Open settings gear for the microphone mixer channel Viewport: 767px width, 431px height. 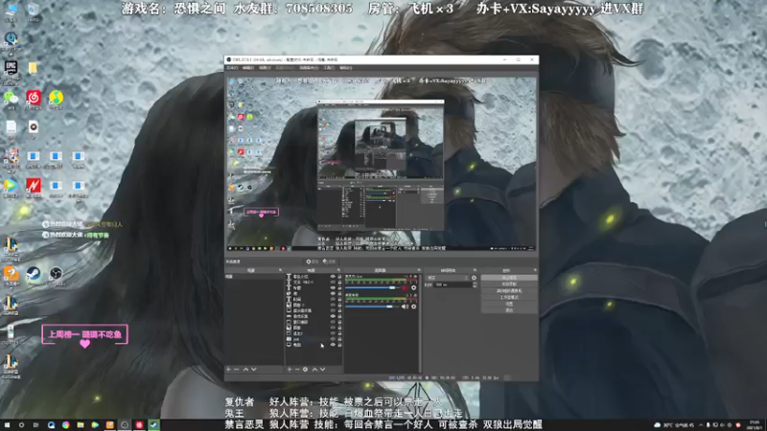coord(414,288)
